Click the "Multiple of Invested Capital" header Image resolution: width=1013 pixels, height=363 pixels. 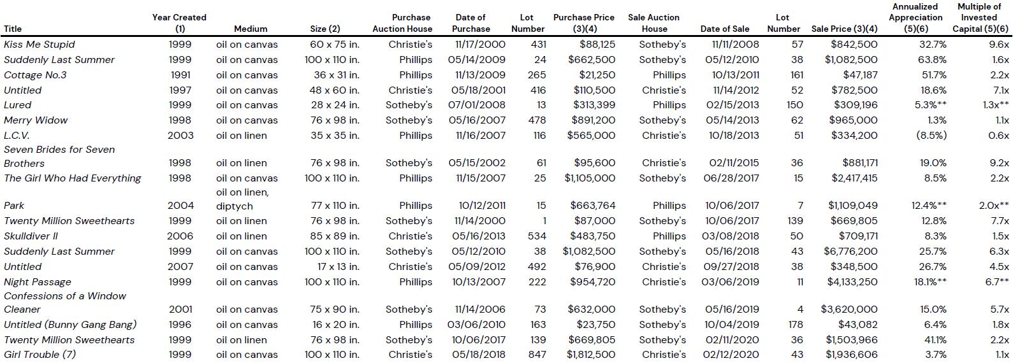pyautogui.click(x=980, y=18)
